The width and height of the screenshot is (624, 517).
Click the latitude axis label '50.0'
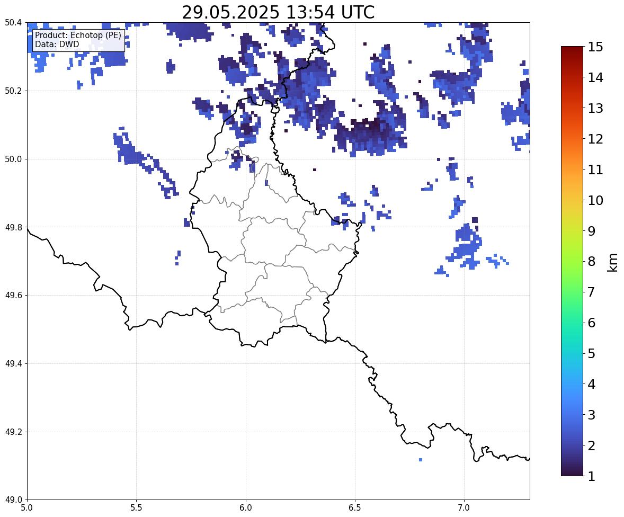[x=13, y=159]
